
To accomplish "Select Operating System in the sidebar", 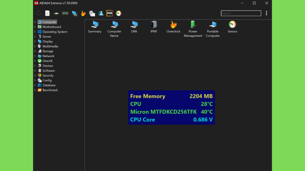I will pyautogui.click(x=52, y=31).
